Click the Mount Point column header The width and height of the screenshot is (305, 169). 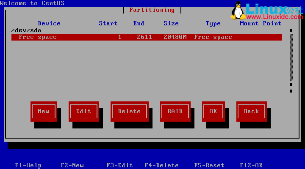point(261,24)
